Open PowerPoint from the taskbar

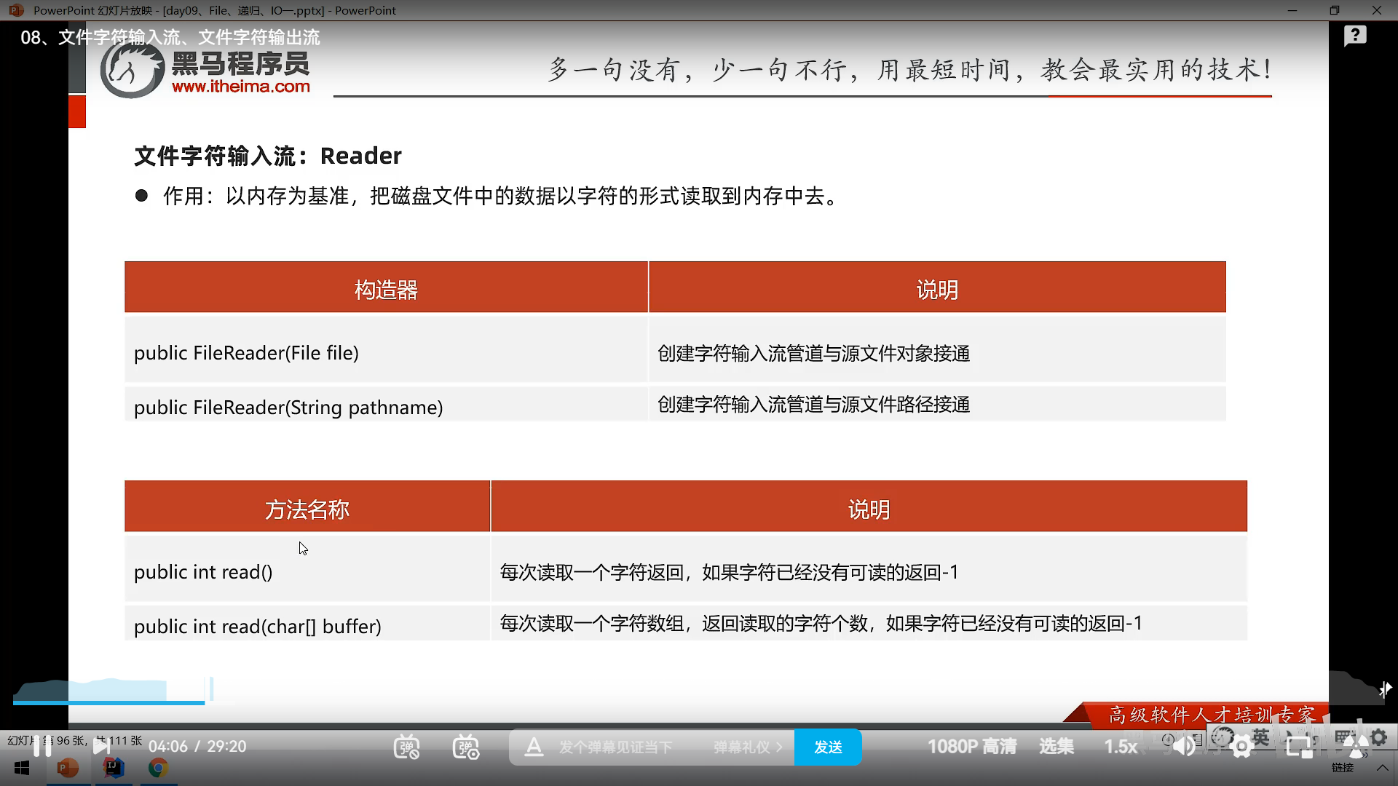[68, 768]
